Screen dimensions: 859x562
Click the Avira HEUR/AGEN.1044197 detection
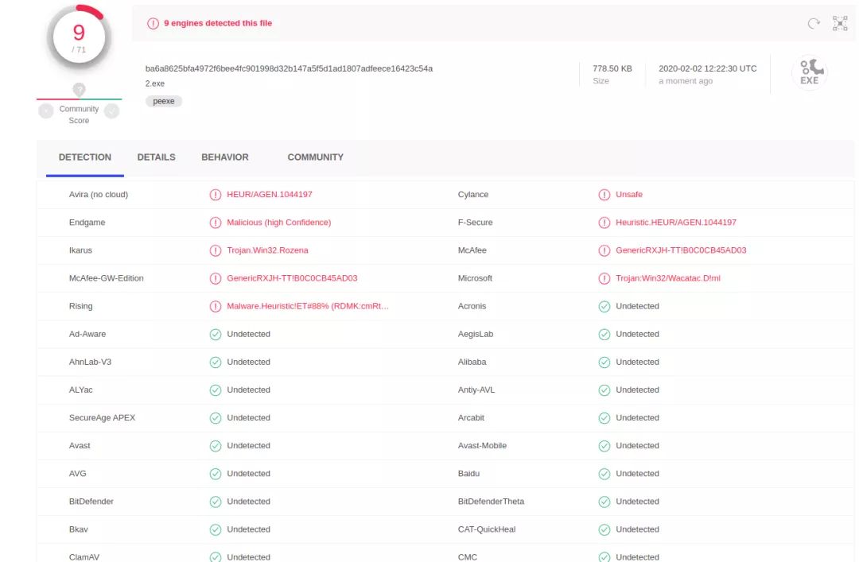(x=270, y=195)
